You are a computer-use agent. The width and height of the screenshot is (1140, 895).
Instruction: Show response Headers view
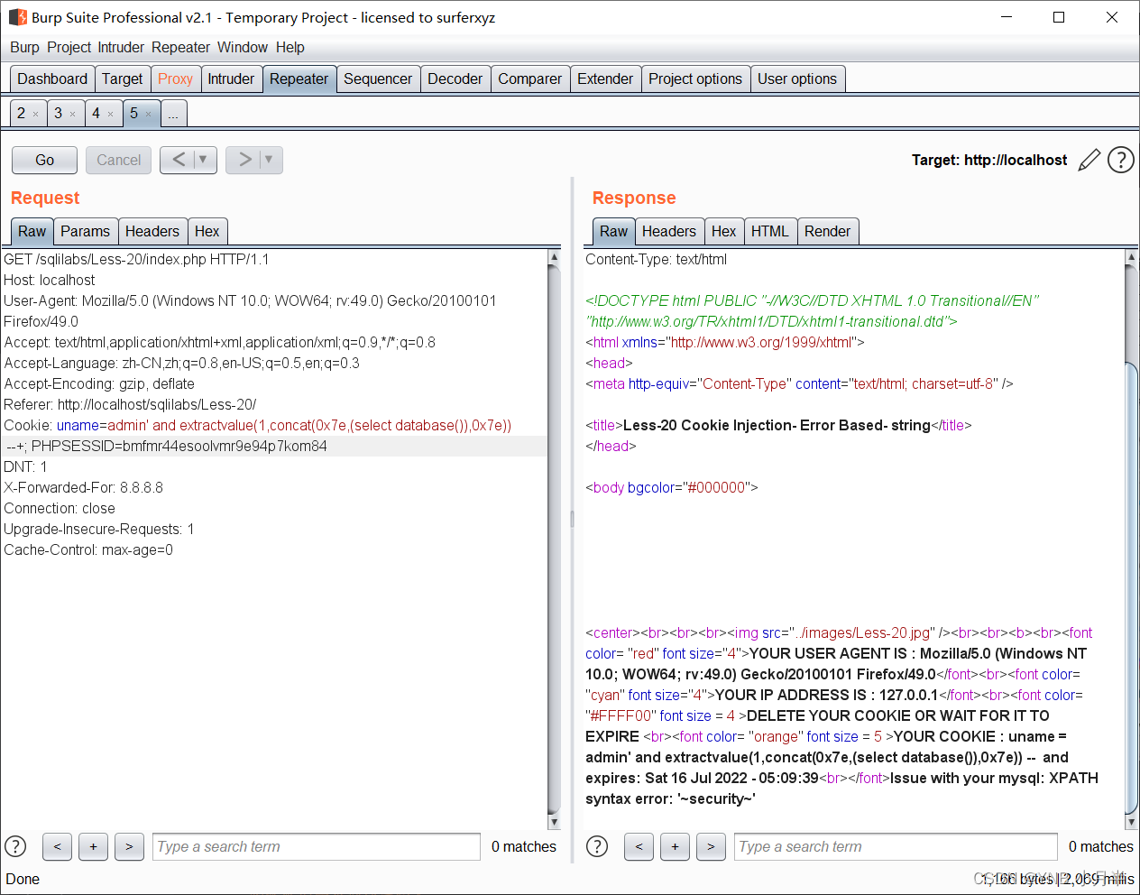point(669,231)
